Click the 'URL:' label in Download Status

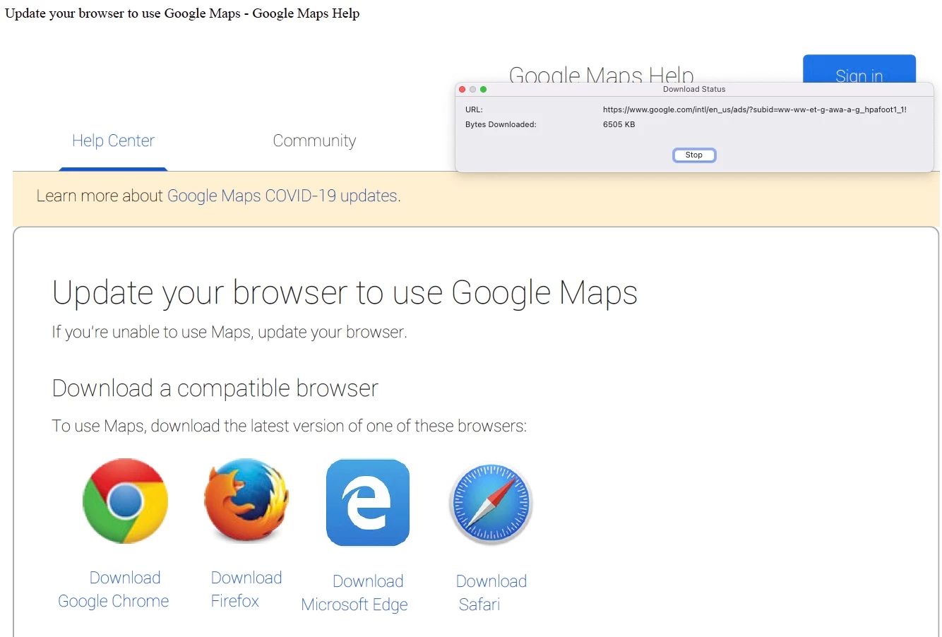click(x=474, y=109)
